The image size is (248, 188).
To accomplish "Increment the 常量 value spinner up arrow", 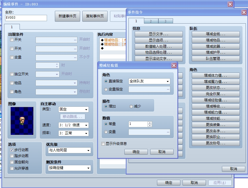I will [x=150, y=122].
